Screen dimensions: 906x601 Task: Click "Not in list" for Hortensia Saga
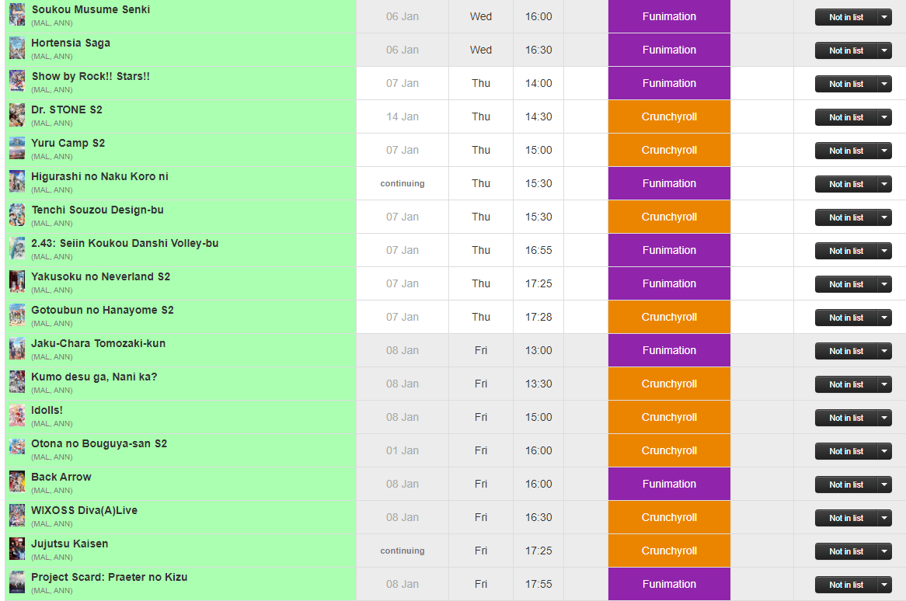point(846,50)
